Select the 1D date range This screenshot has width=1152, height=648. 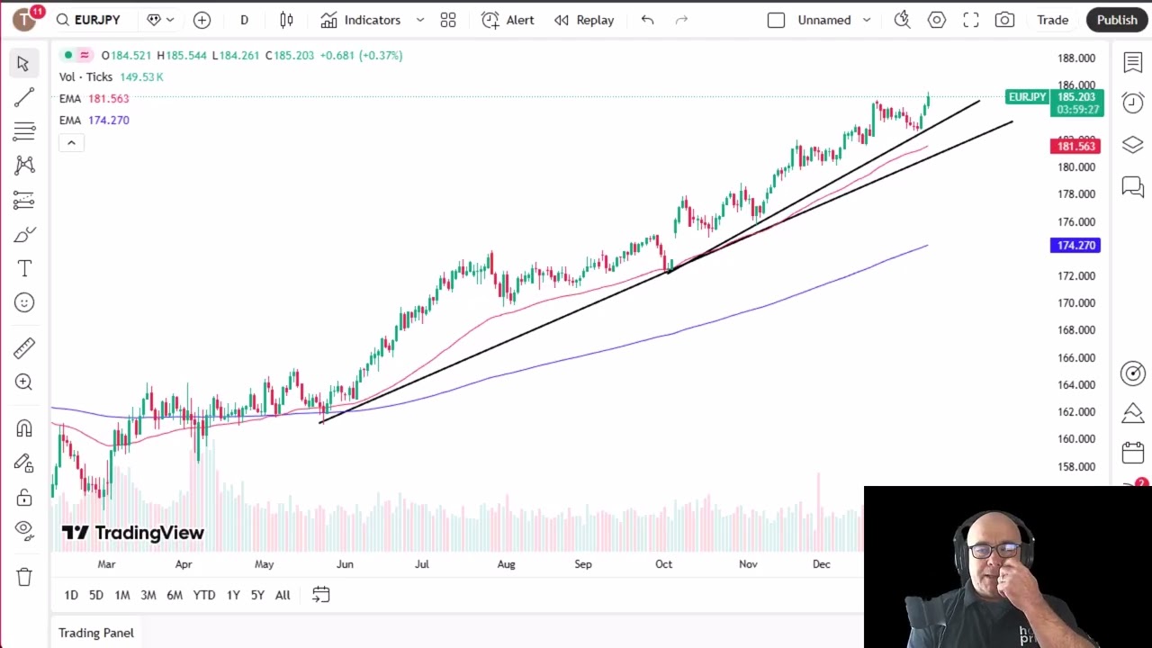pyautogui.click(x=71, y=595)
